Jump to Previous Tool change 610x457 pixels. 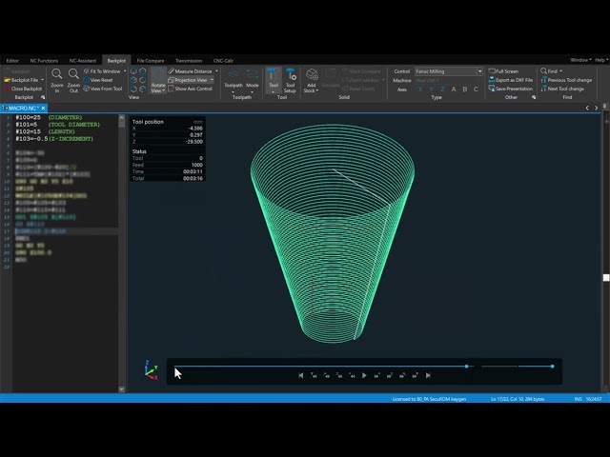(566, 80)
